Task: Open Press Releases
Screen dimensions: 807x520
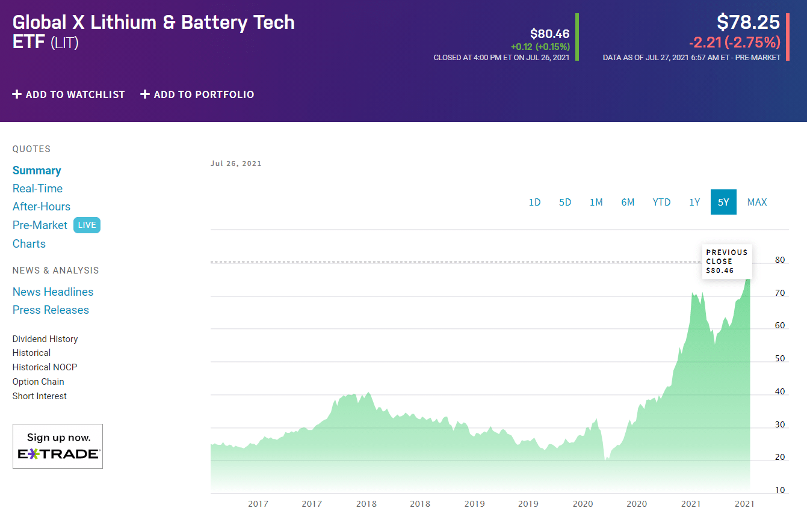Action: coord(51,310)
